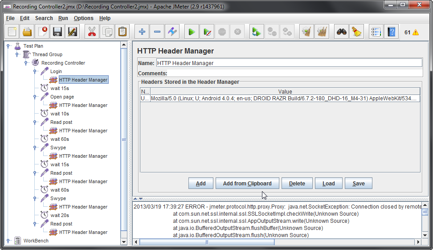
Task: Select the Recording Controller tree item
Action: click(x=63, y=63)
